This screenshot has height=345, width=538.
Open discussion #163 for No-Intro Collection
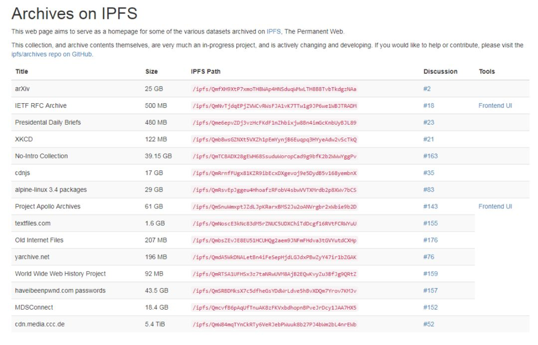[430, 156]
